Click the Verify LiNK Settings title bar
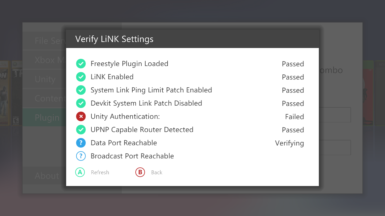Image resolution: width=385 pixels, height=216 pixels. click(x=192, y=39)
